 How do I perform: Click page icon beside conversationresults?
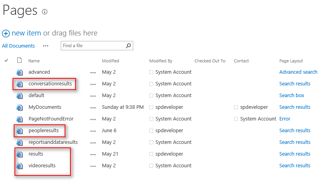19,84
